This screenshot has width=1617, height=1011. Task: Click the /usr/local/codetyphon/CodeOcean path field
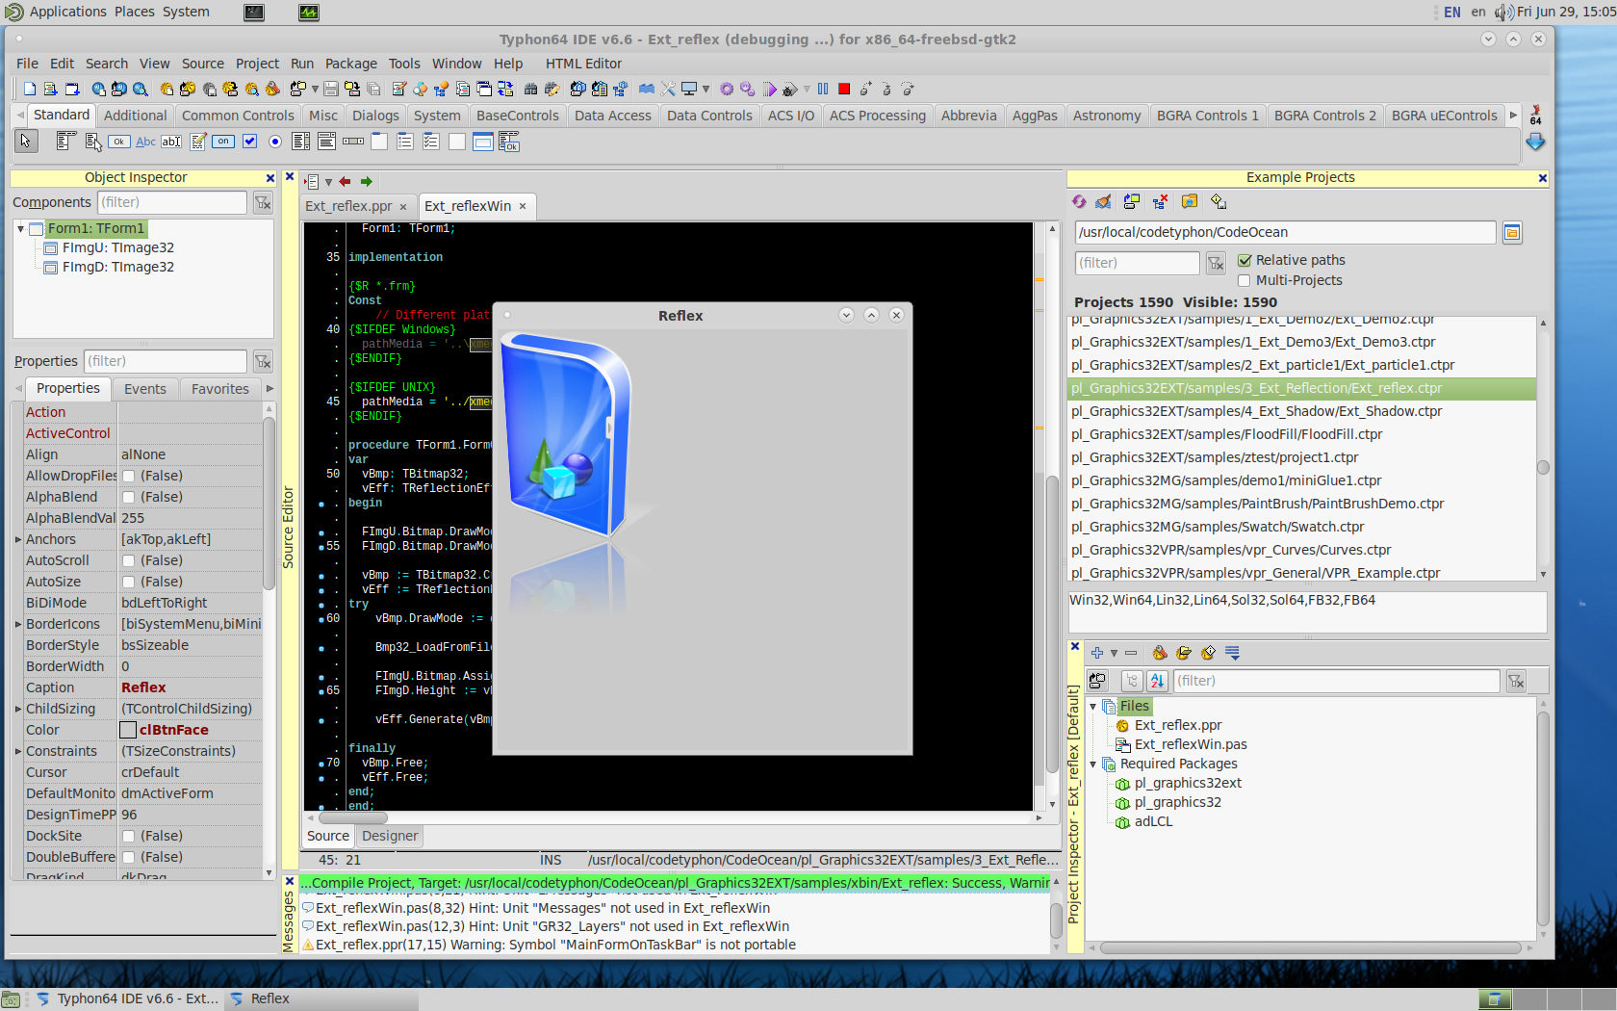1285,232
